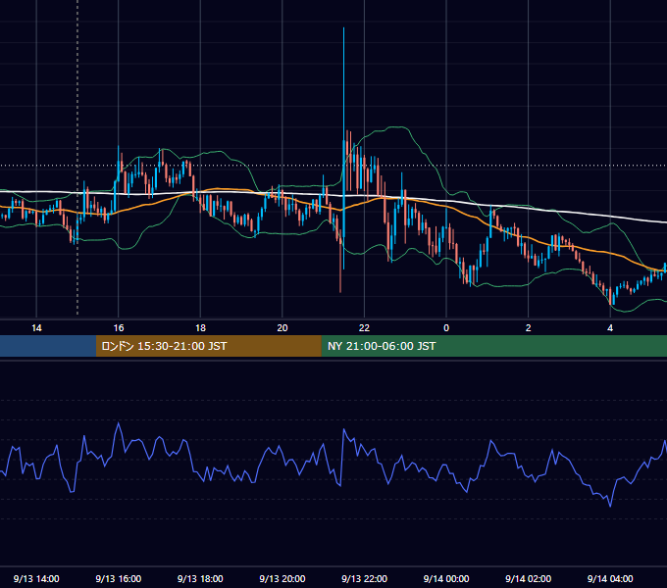Click the '0' hour axis label
The height and width of the screenshot is (588, 667).
point(446,328)
